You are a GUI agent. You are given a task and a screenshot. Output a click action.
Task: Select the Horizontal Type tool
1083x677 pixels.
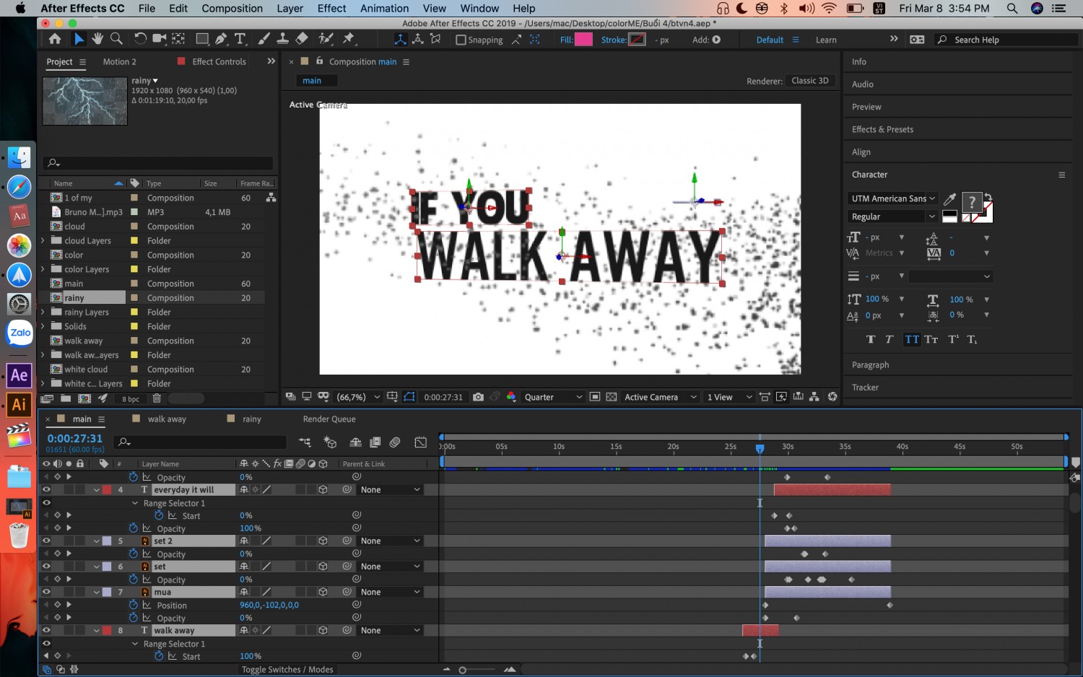pyautogui.click(x=240, y=39)
